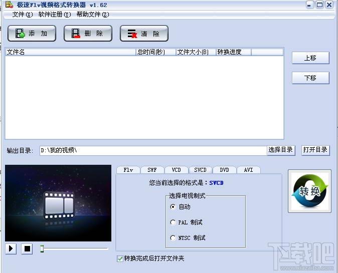Close the converter window
The width and height of the screenshot is (338, 273).
[x=329, y=5]
